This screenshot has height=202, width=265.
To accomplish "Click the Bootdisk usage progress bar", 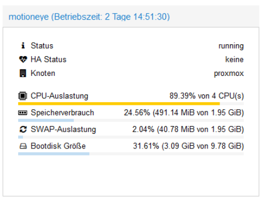I will 131,154.
